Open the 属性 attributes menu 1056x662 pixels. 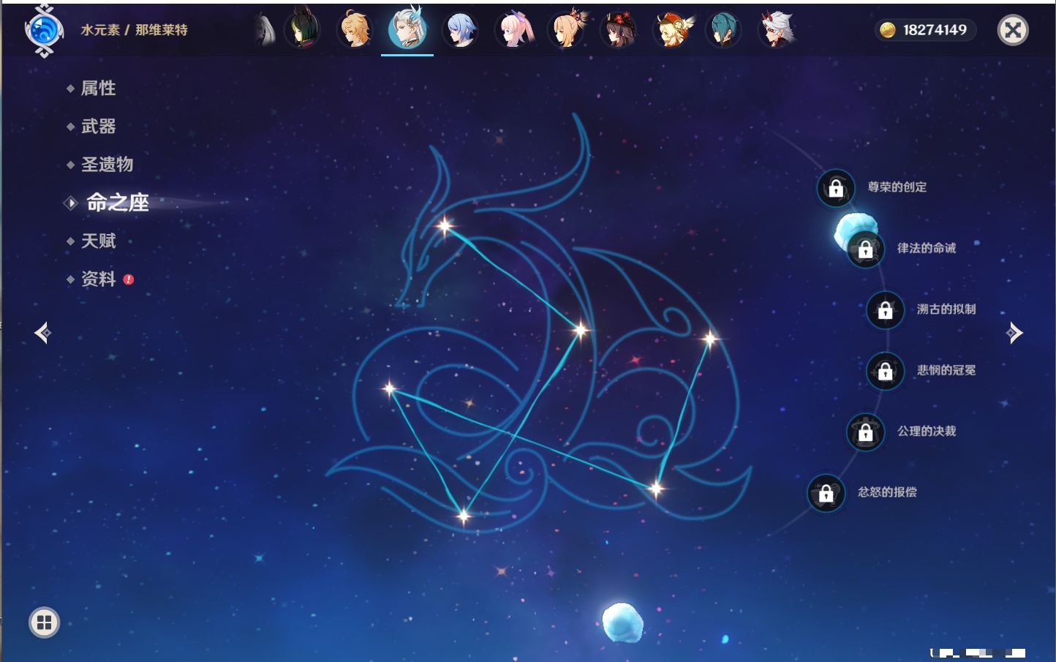coord(98,89)
